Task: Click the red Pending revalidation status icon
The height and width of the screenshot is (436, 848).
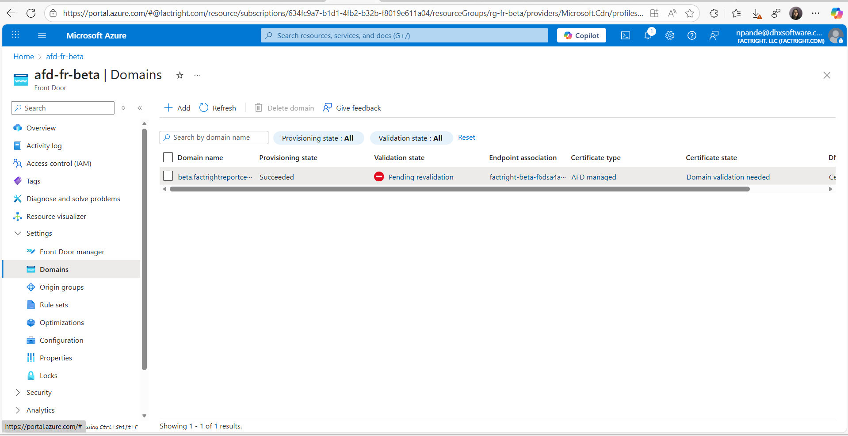Action: click(379, 176)
